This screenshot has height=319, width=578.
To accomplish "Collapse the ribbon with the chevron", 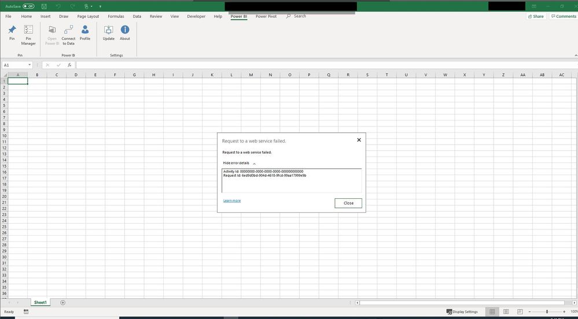I will [576, 55].
